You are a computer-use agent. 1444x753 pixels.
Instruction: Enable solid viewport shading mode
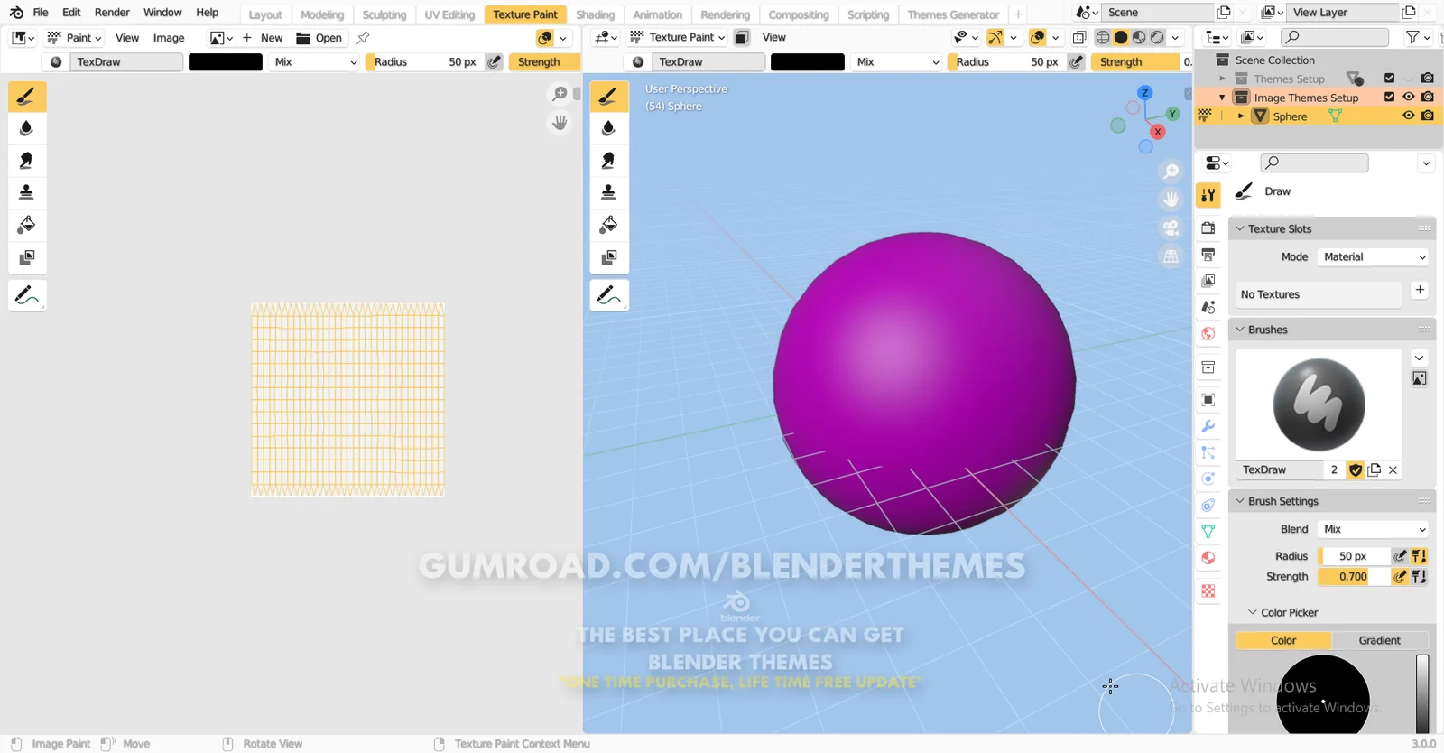click(x=1121, y=37)
